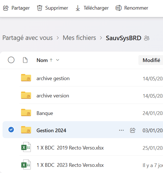Toggle the select all items circle
This screenshot has width=163, height=173.
11,60
